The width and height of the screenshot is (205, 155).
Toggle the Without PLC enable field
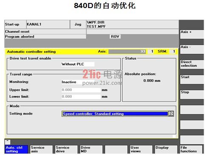pyautogui.click(x=78, y=64)
